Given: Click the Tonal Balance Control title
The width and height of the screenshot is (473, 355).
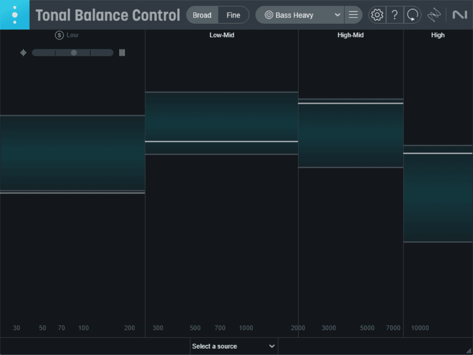Looking at the screenshot, I should tap(108, 15).
